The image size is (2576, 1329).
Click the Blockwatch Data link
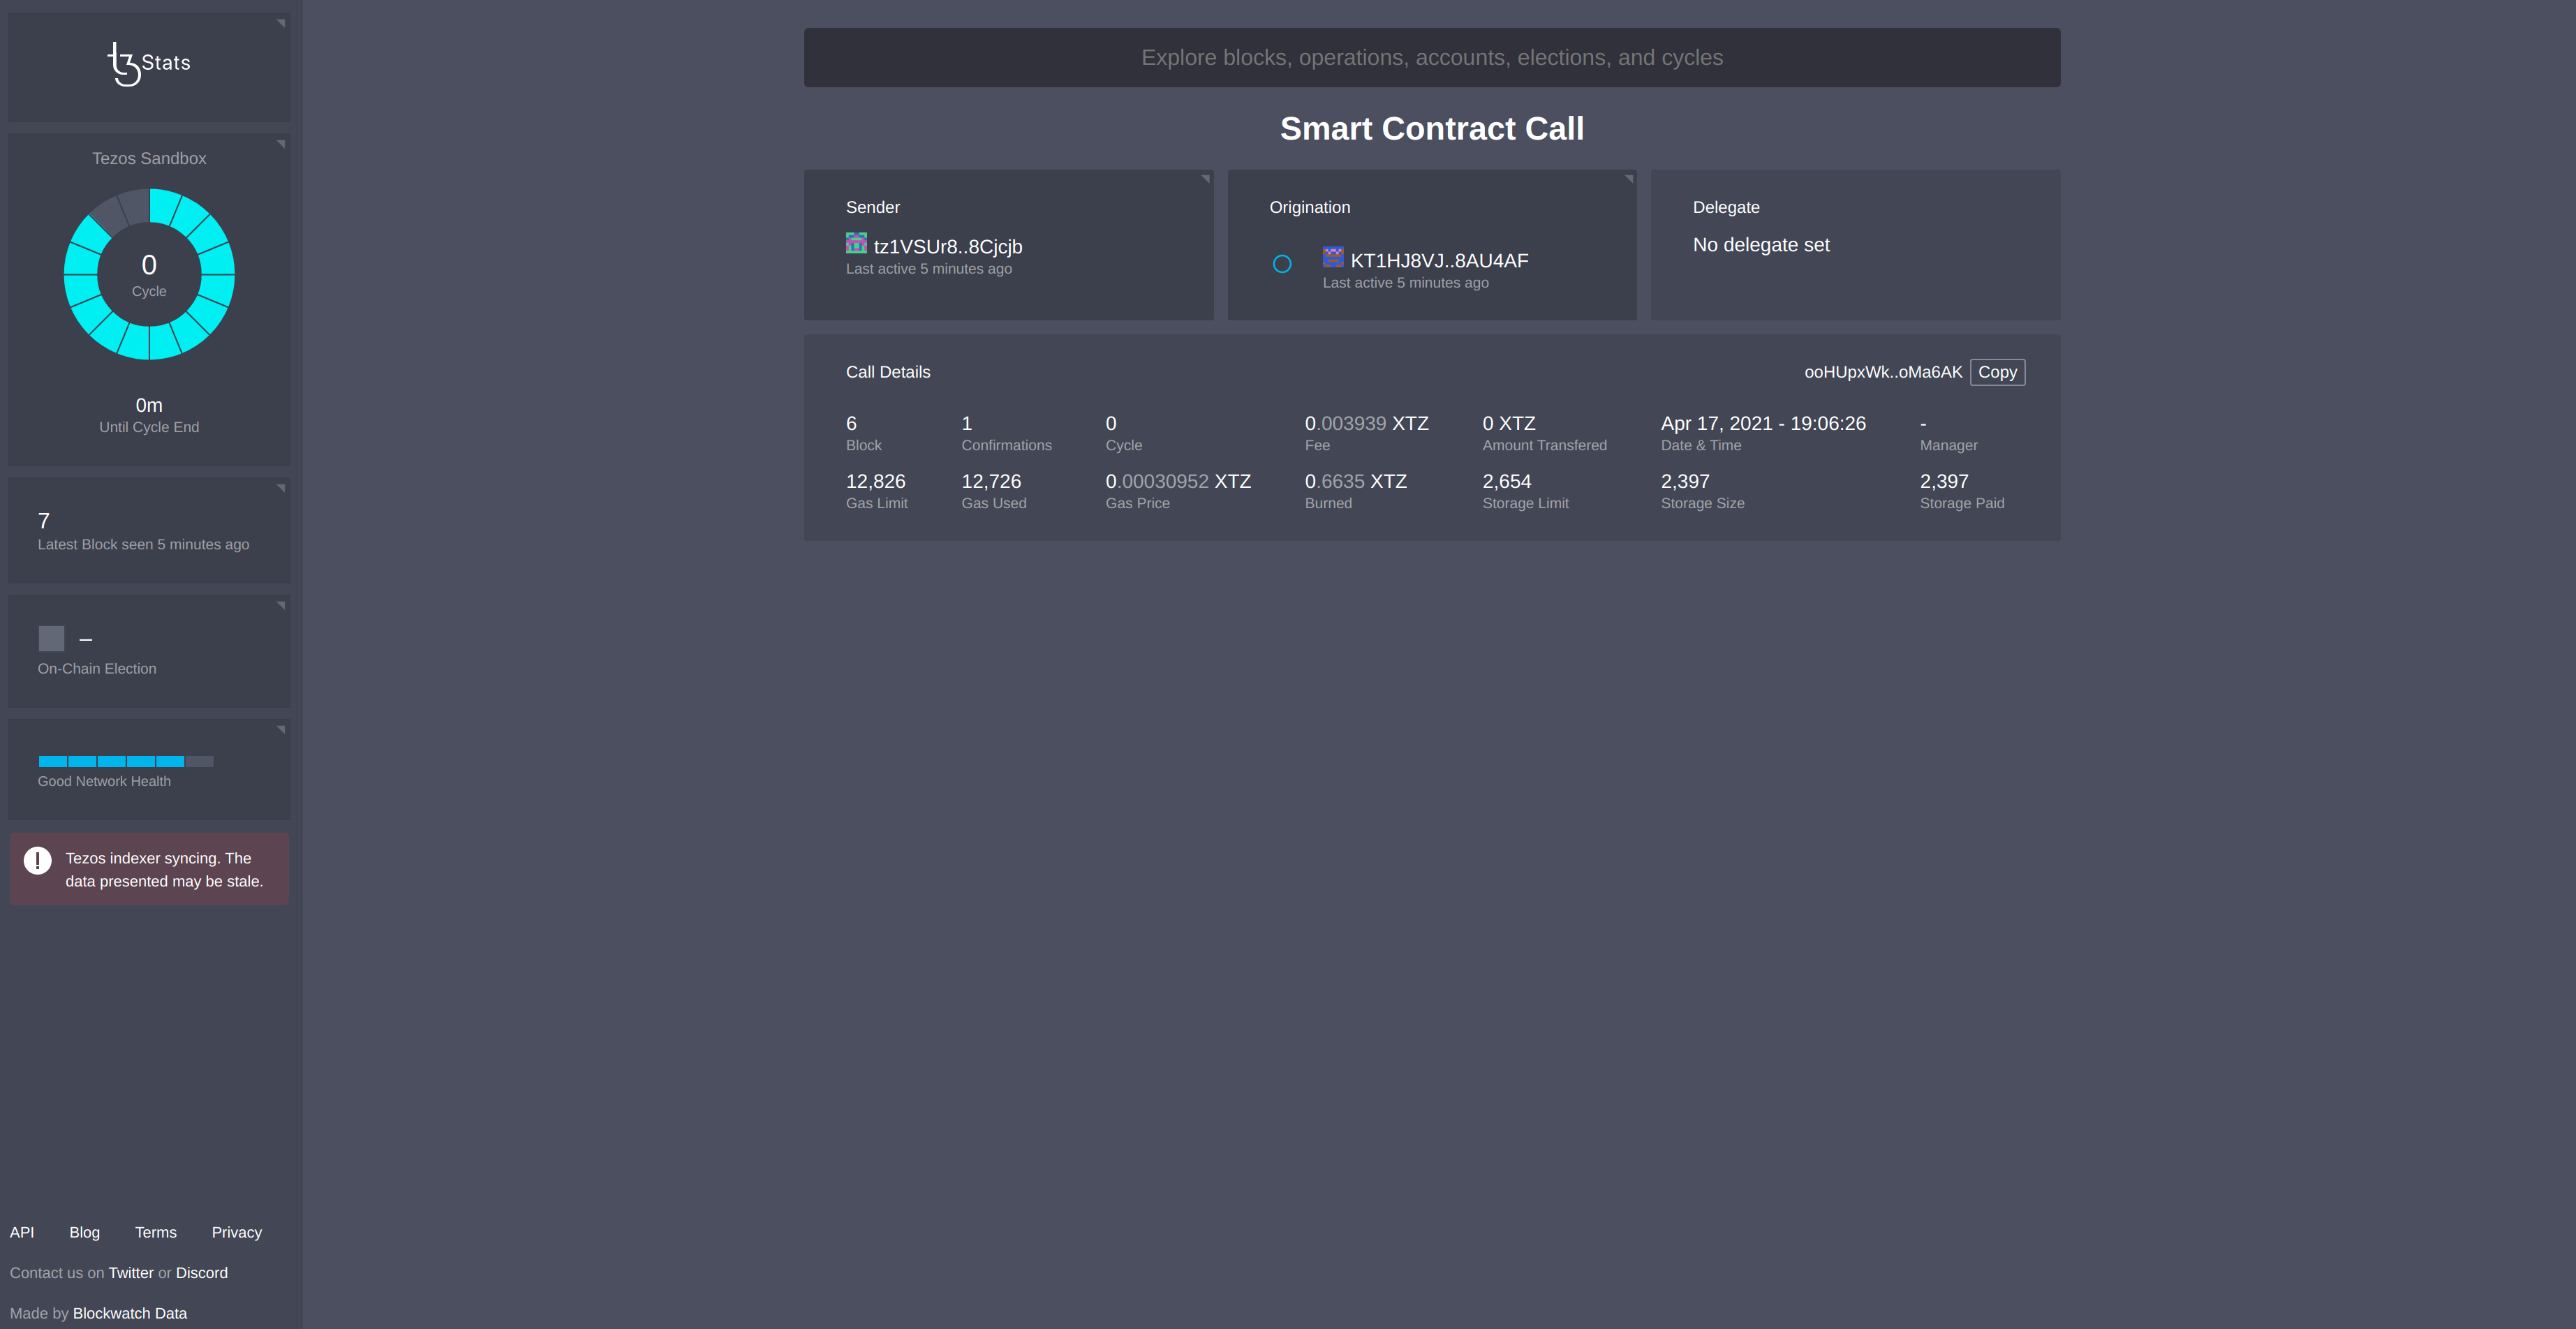130,1313
